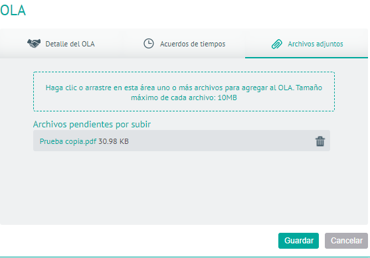Click the paperclip icon for Archivos adjuntos
370x258 pixels.
(x=277, y=44)
